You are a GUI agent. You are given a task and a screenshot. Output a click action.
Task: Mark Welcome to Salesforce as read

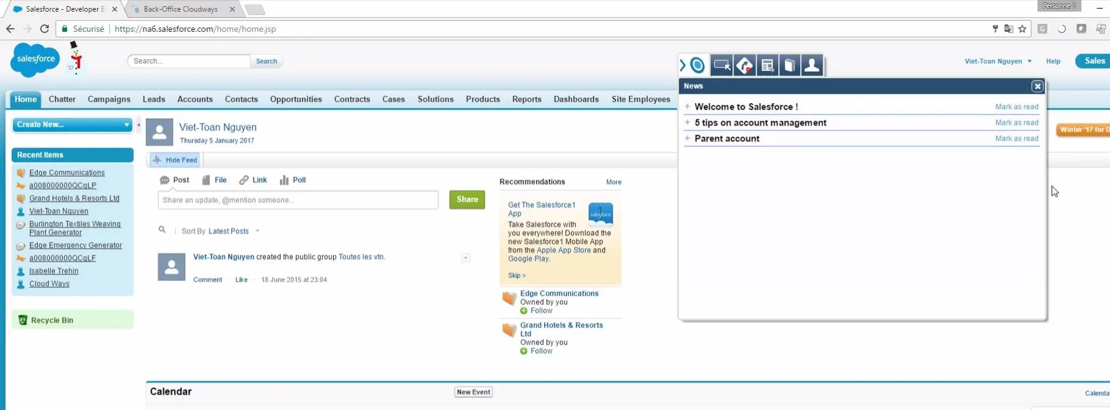click(1016, 107)
